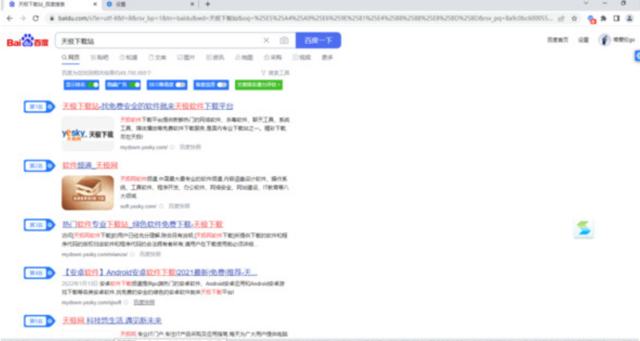
Task: Open result 【安卓软件】Android安卓软件下载
Action: pyautogui.click(x=160, y=272)
